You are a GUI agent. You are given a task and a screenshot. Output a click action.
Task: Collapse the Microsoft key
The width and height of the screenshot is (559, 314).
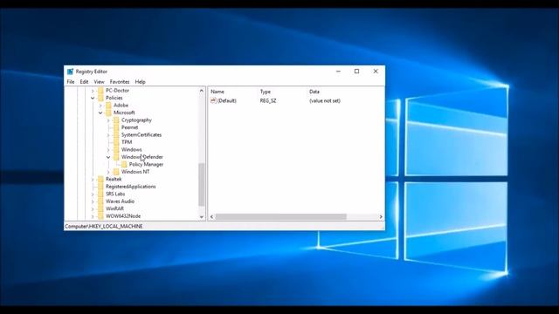pyautogui.click(x=100, y=113)
